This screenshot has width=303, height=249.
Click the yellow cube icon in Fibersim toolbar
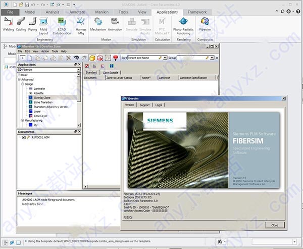point(92,58)
